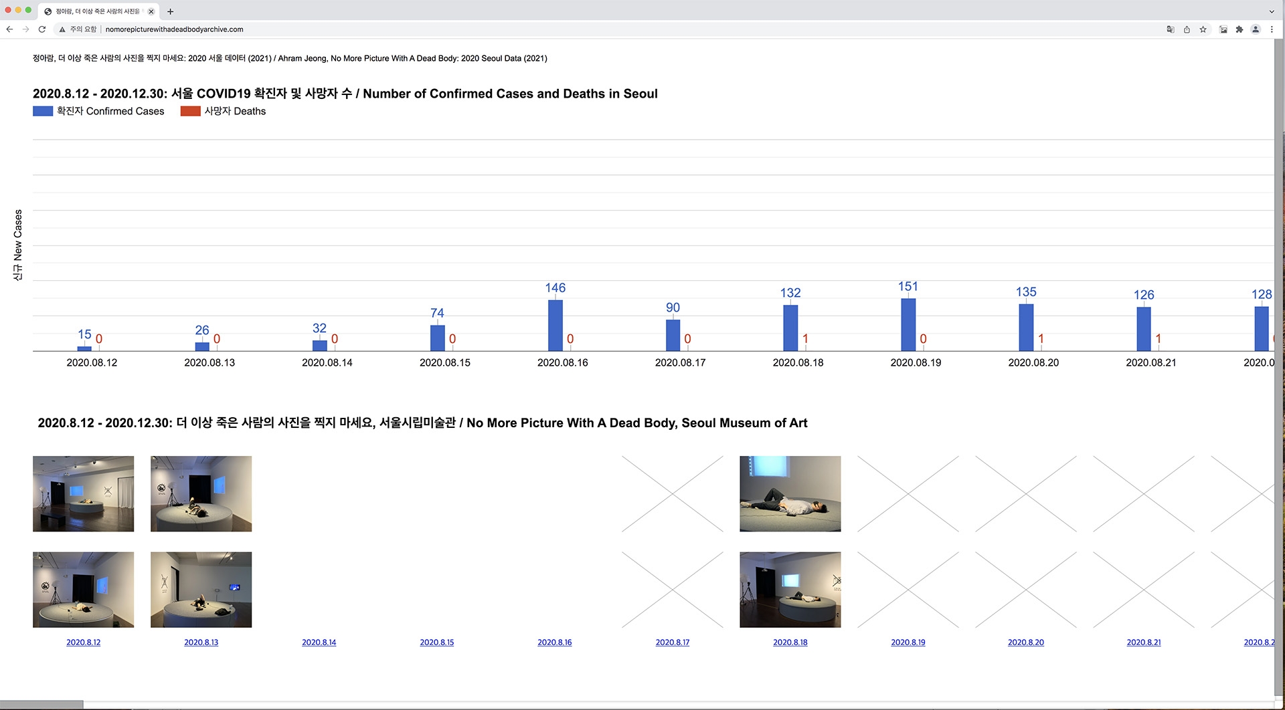
Task: Open the user profile avatar icon
Action: [x=1256, y=29]
